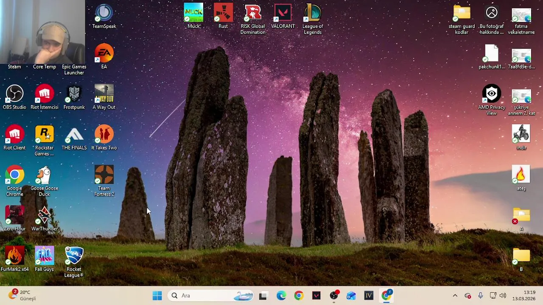Screen dimensions: 543x305
Task: Click the Epic Games Launcher label
Action: click(74, 70)
